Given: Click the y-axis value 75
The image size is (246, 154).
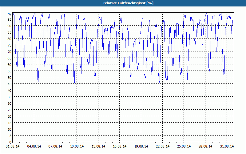Looking at the screenshot, I should coord(10,45).
